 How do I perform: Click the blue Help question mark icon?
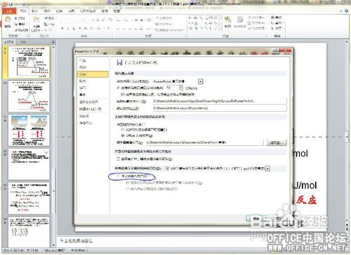tap(347, 11)
